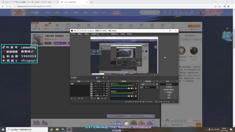This screenshot has height=132, width=235.
Task: Open the OBS 停靠窗口(D) menu
Action: click(x=95, y=34)
